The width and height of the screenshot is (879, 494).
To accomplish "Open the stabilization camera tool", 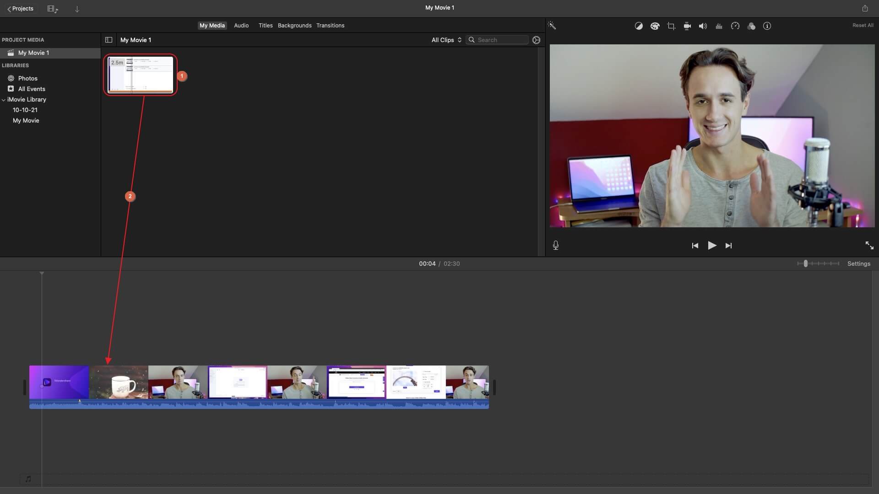I will [687, 26].
